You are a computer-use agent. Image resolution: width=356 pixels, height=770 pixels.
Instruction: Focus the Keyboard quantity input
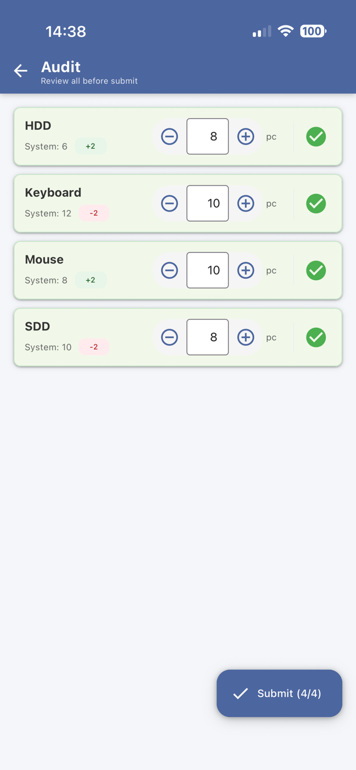(207, 203)
